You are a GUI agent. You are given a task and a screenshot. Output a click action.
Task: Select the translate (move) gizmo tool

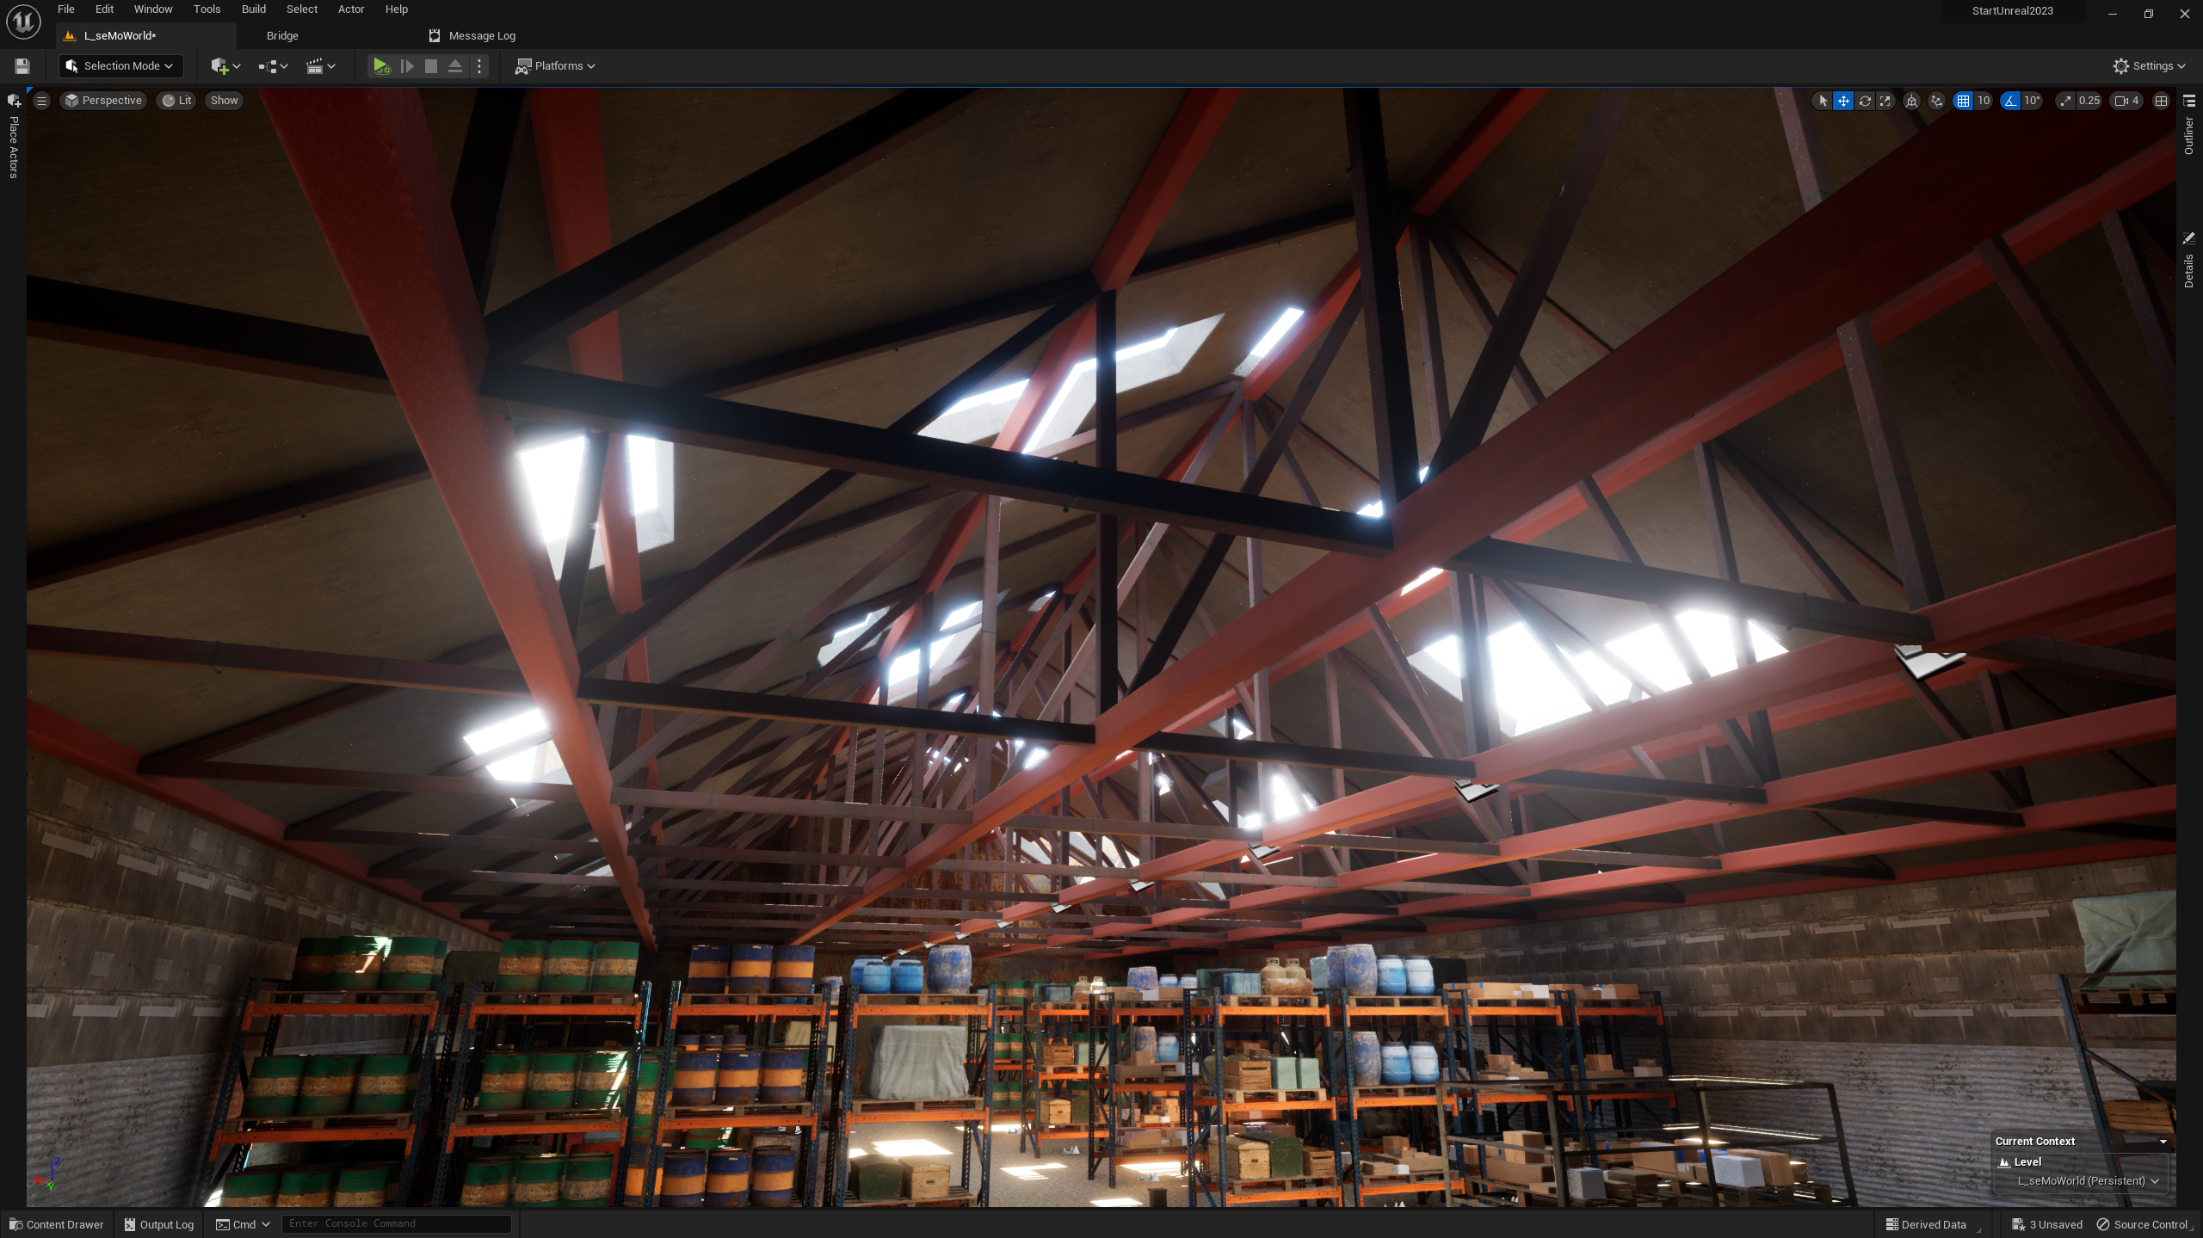[1843, 101]
